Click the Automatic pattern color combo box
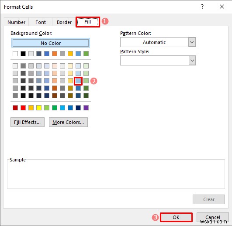This screenshot has height=226, width=232. click(x=158, y=42)
